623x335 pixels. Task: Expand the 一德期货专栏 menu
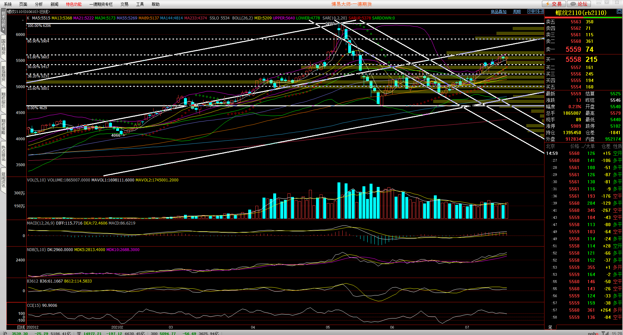click(x=101, y=4)
